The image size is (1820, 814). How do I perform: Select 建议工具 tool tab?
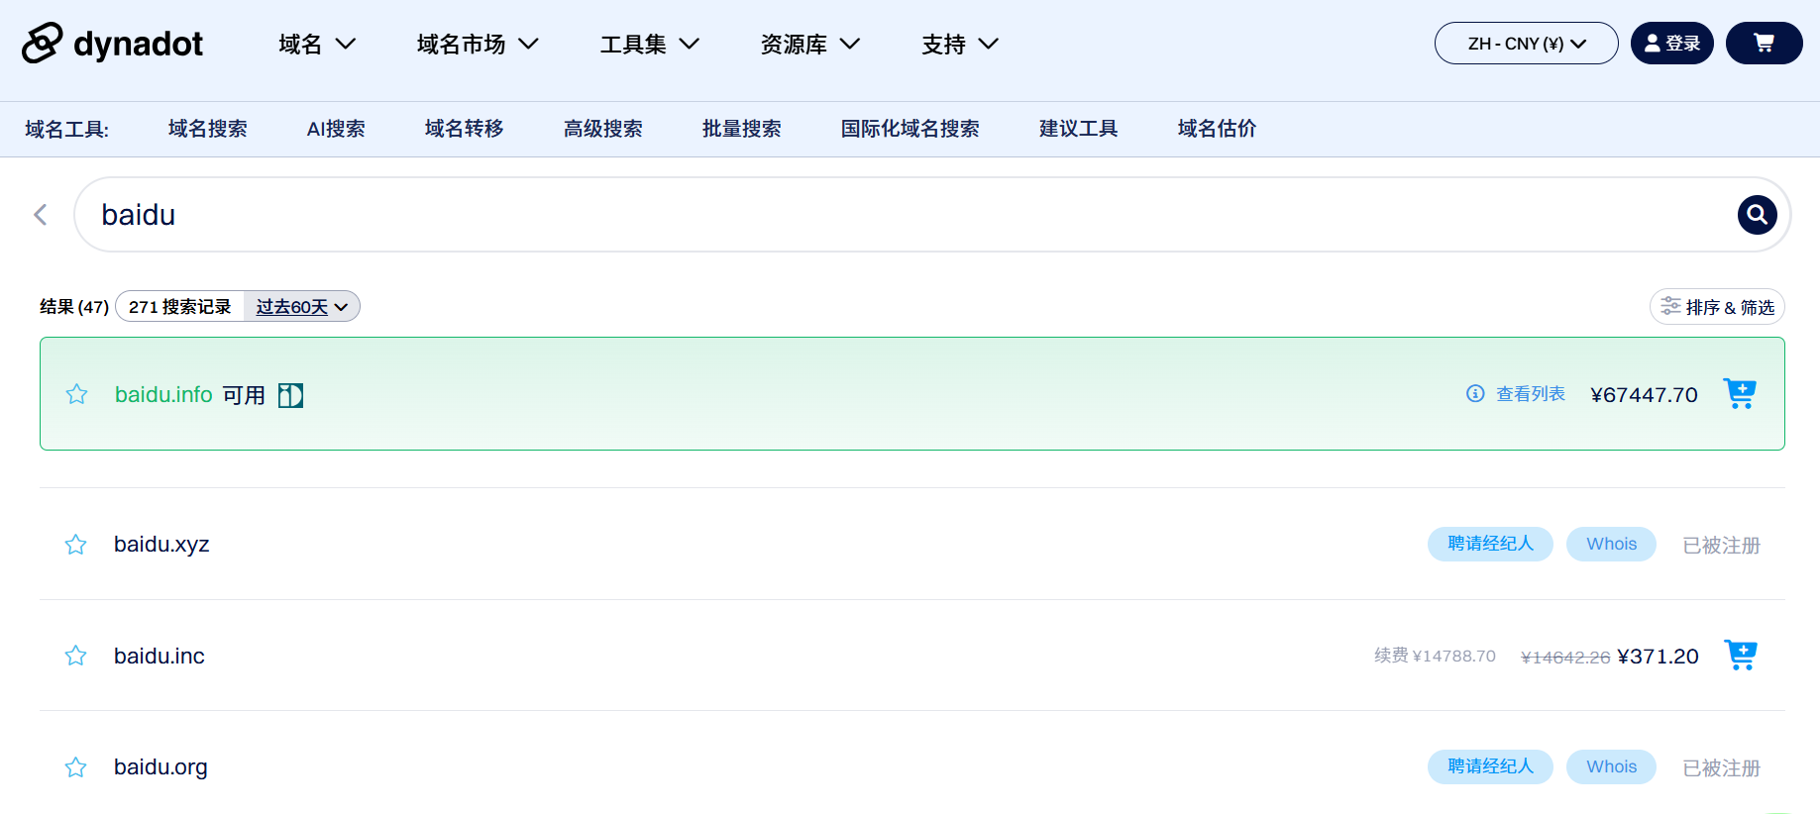1079,129
